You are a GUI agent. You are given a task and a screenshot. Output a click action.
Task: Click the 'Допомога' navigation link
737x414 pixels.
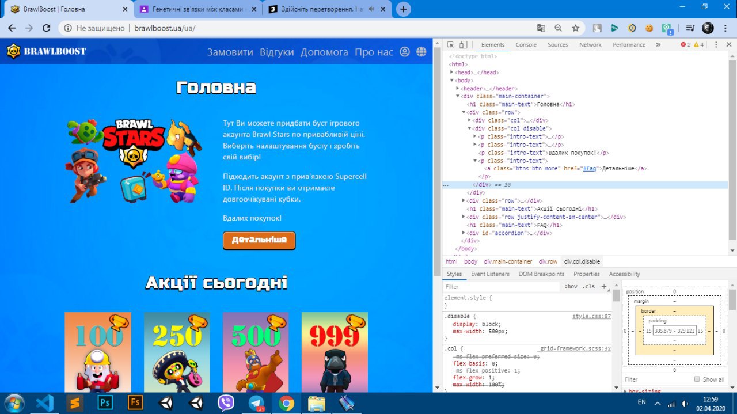click(x=324, y=52)
